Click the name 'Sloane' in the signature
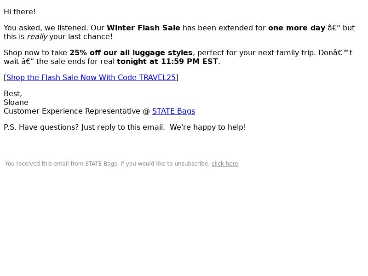The image size is (368, 276). coord(16,102)
